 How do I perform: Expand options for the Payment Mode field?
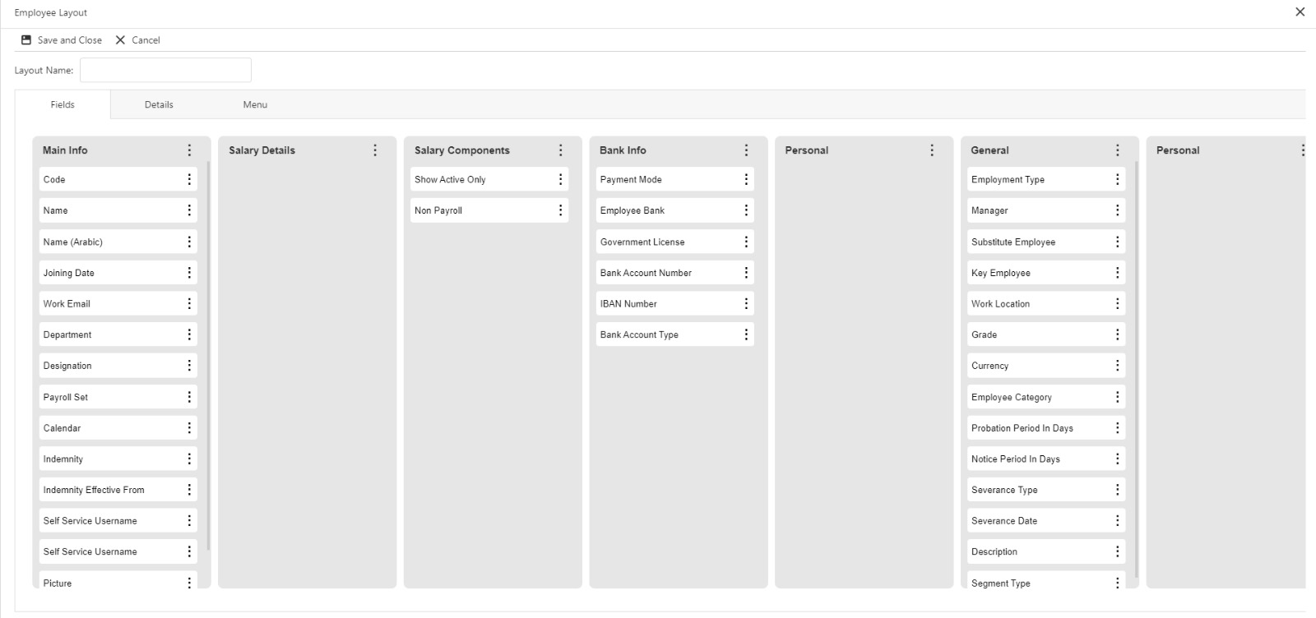[x=746, y=179]
